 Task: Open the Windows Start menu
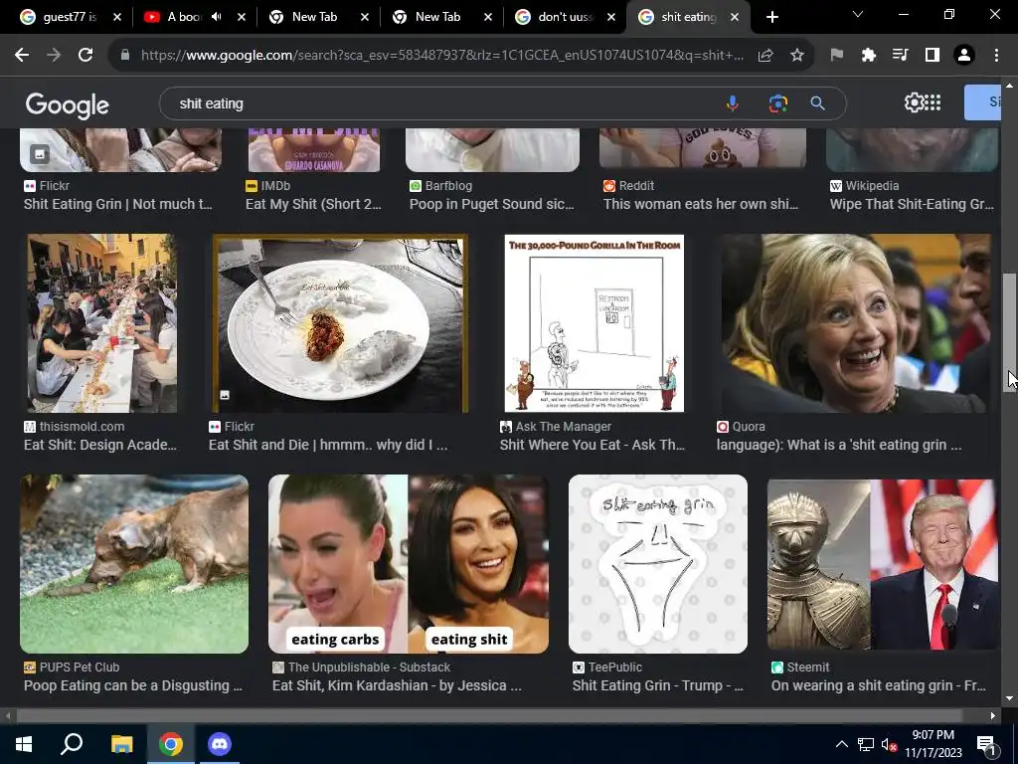24,744
